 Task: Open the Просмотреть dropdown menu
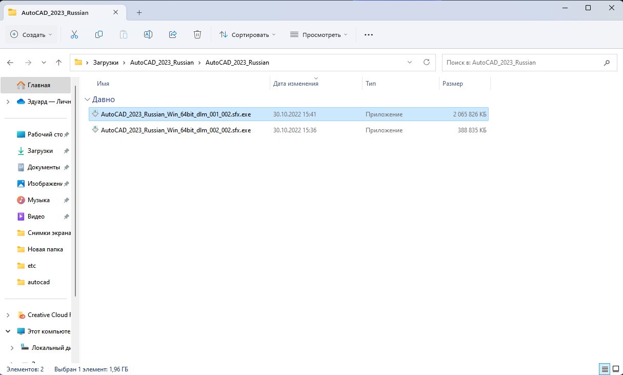point(318,34)
